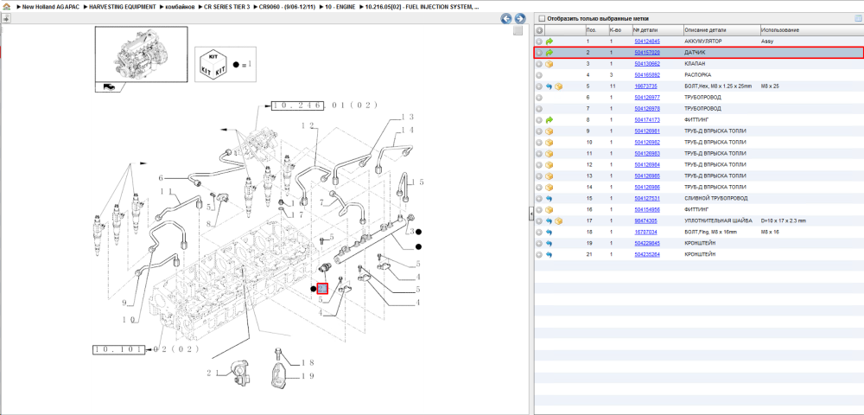Click the blue arrow for position 19 КРОНШТЕЙН
Viewport: 864px width, 415px height.
tap(550, 244)
